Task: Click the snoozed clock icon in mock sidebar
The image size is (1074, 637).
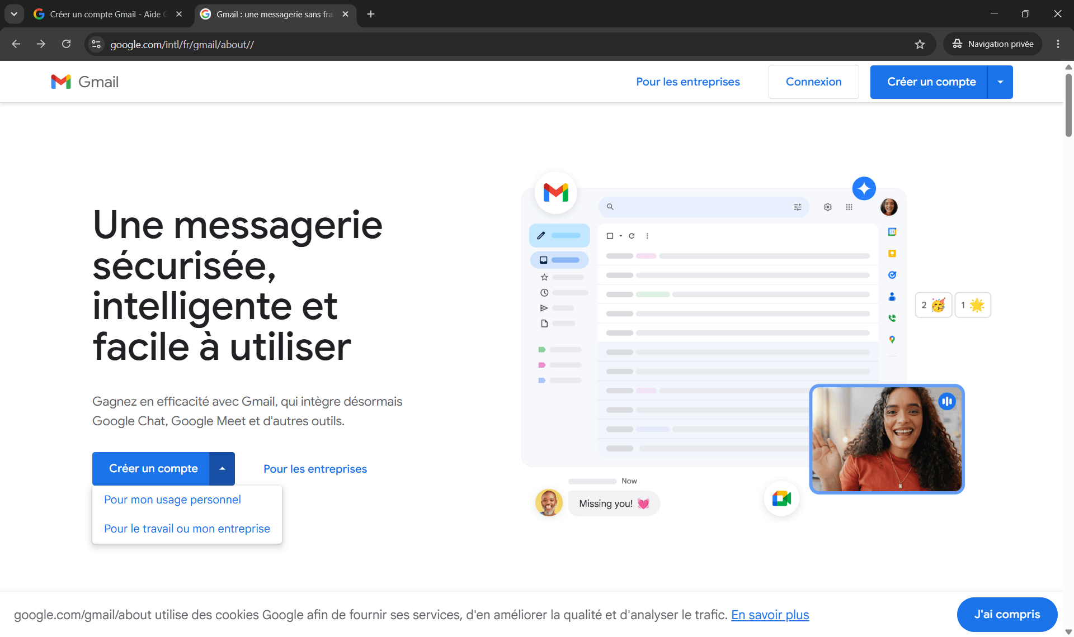Action: pos(544,293)
